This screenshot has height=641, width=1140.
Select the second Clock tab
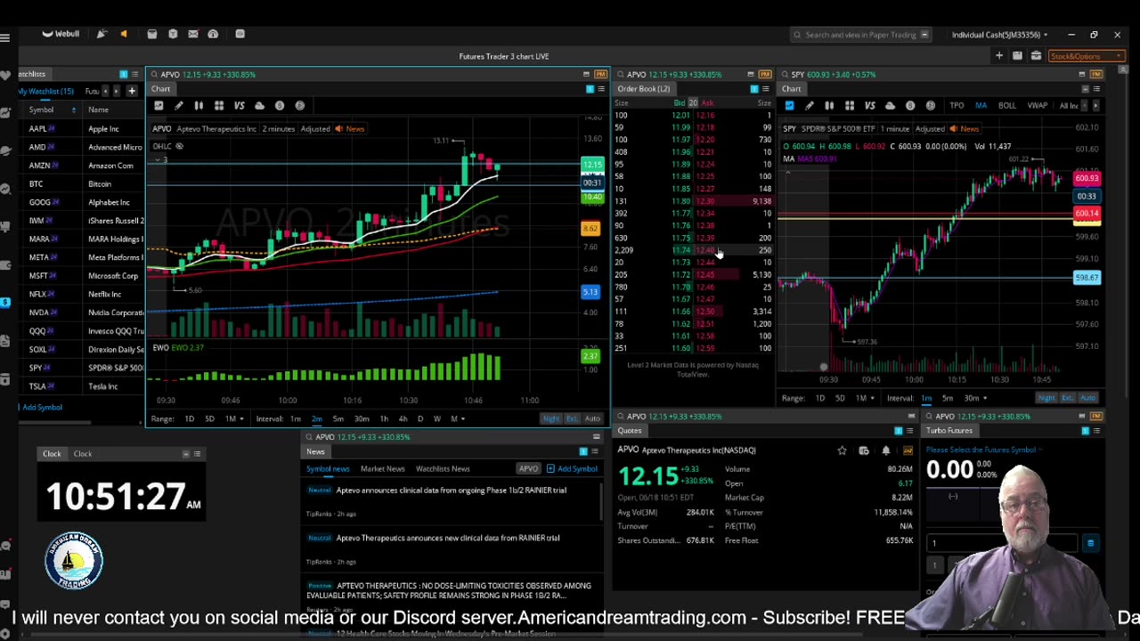click(x=82, y=454)
